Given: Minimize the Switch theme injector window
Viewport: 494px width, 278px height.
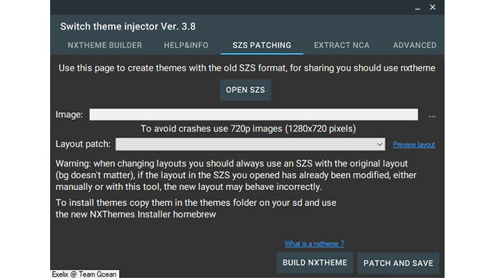Looking at the screenshot, I should coord(417,8).
